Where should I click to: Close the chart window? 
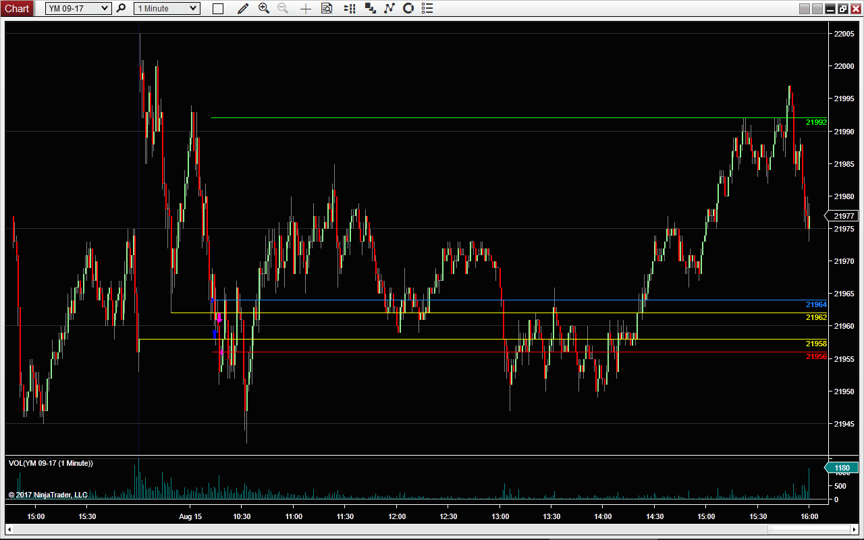click(x=855, y=9)
